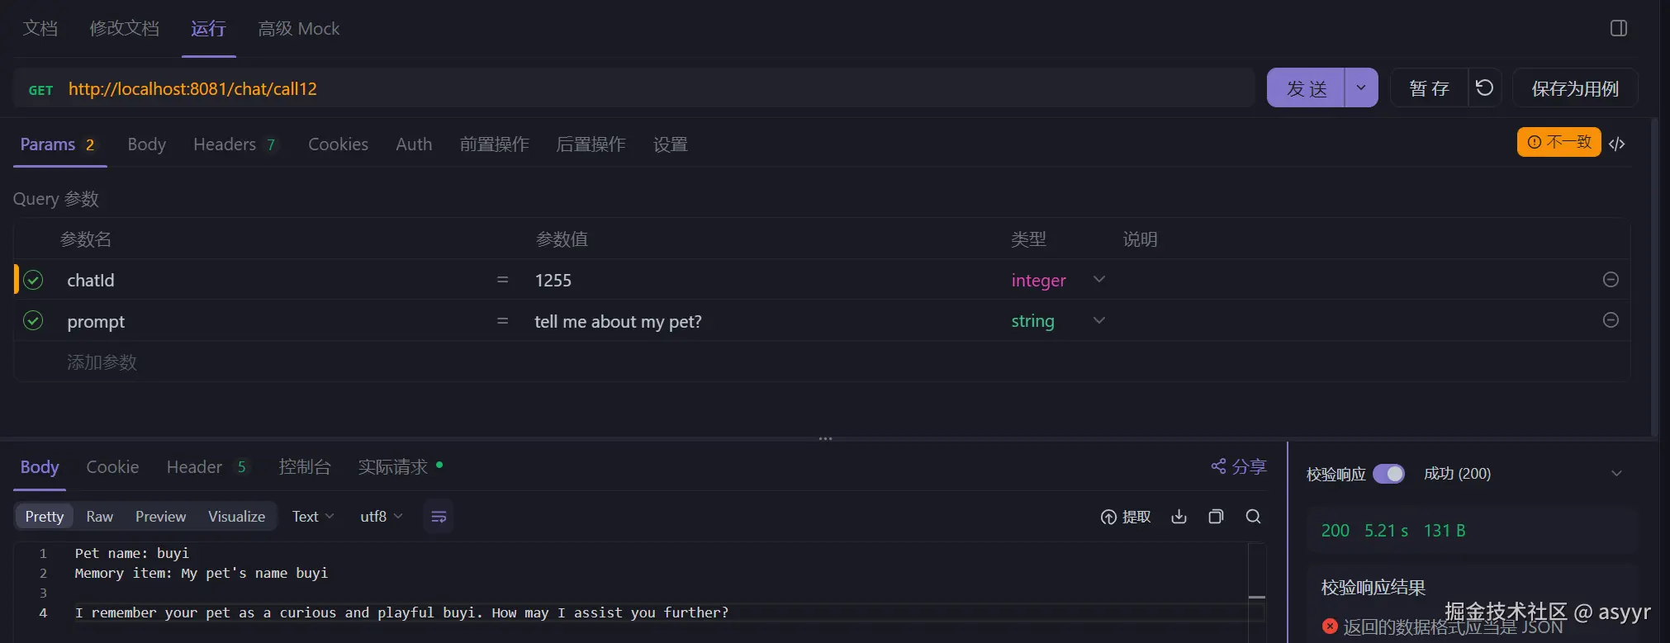Click the 不一致 warning badge
The image size is (1670, 643).
(x=1559, y=142)
